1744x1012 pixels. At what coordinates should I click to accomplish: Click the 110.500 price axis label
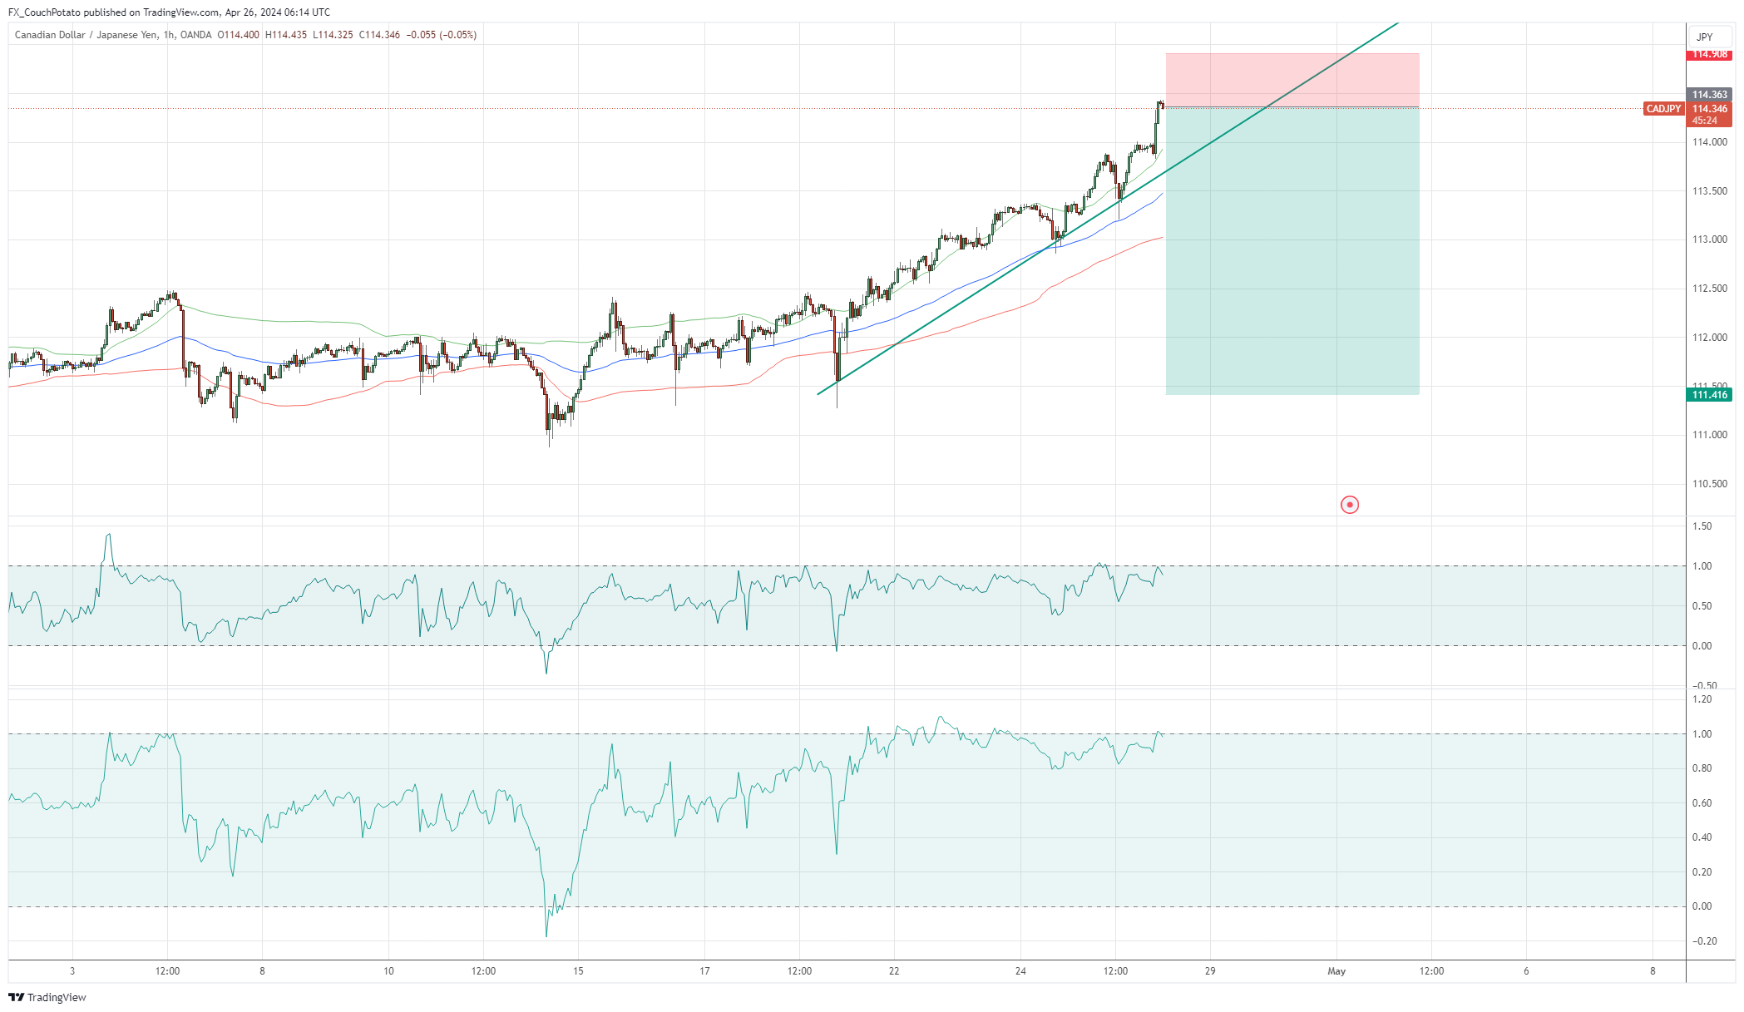tap(1709, 484)
